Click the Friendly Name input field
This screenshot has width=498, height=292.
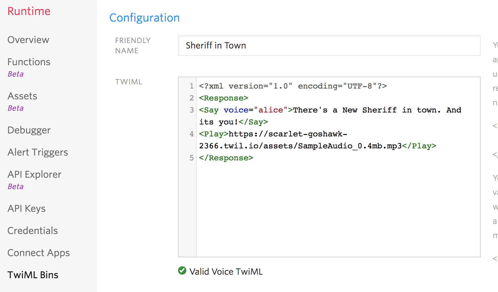[329, 45]
